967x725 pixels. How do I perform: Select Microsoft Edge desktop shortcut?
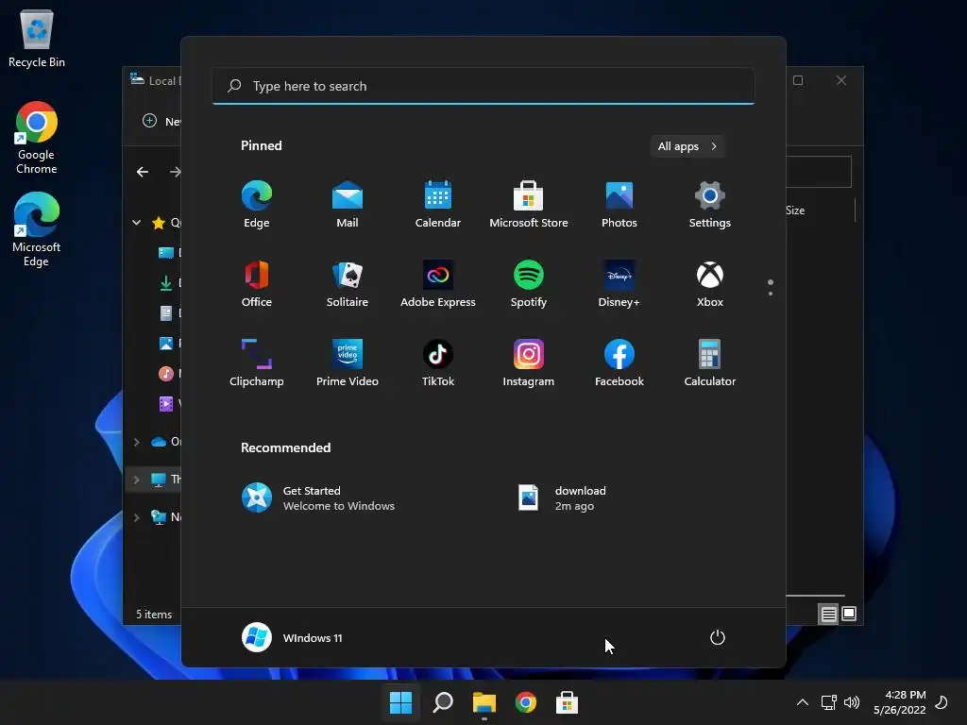[37, 229]
